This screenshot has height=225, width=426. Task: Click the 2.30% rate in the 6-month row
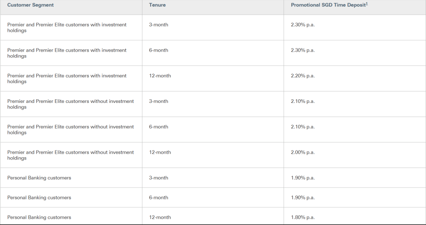tap(303, 50)
